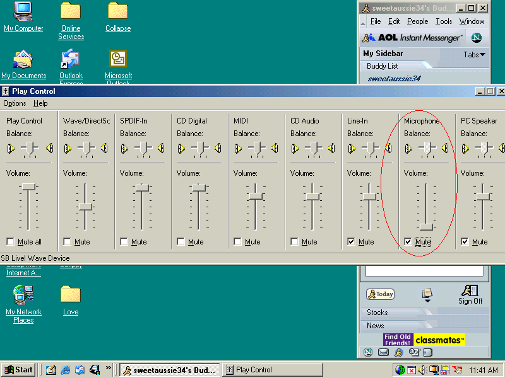Screen dimensions: 505x378
Task: Click the Microphone volume slider handle
Action: tap(426, 227)
